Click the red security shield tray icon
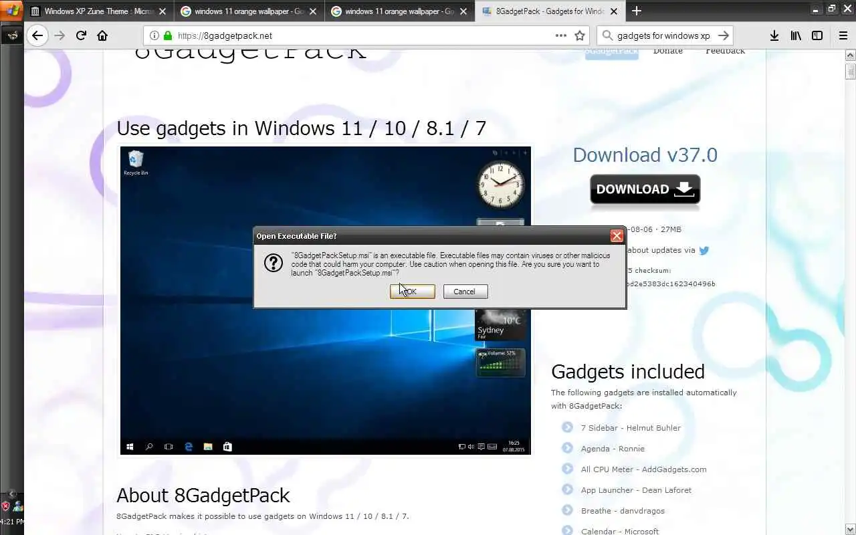 tap(5, 506)
